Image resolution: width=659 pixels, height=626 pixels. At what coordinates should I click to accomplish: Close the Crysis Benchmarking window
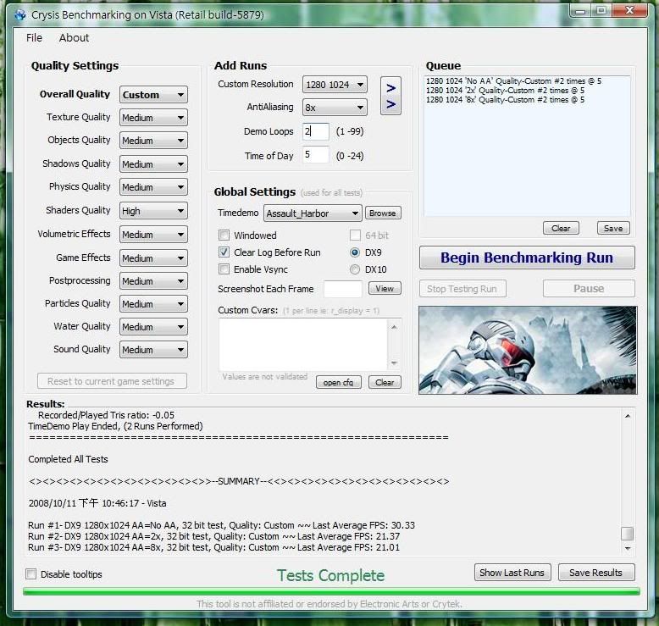point(629,11)
